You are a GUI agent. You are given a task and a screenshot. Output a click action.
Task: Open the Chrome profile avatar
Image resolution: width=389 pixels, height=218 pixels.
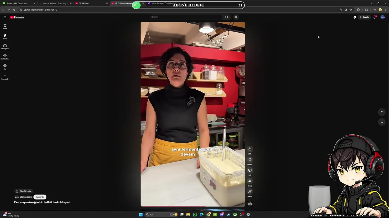(x=380, y=10)
